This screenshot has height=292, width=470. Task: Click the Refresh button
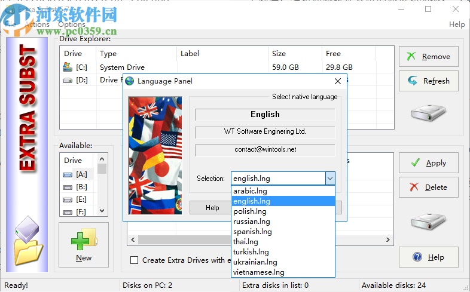click(x=429, y=81)
